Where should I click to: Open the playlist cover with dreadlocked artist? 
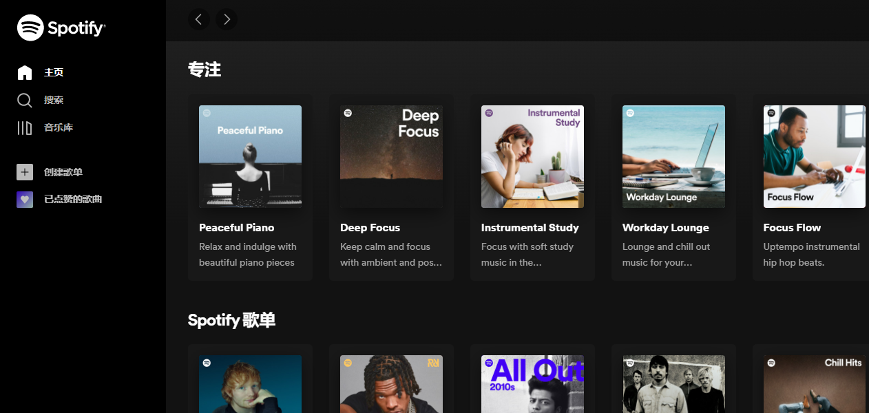391,384
